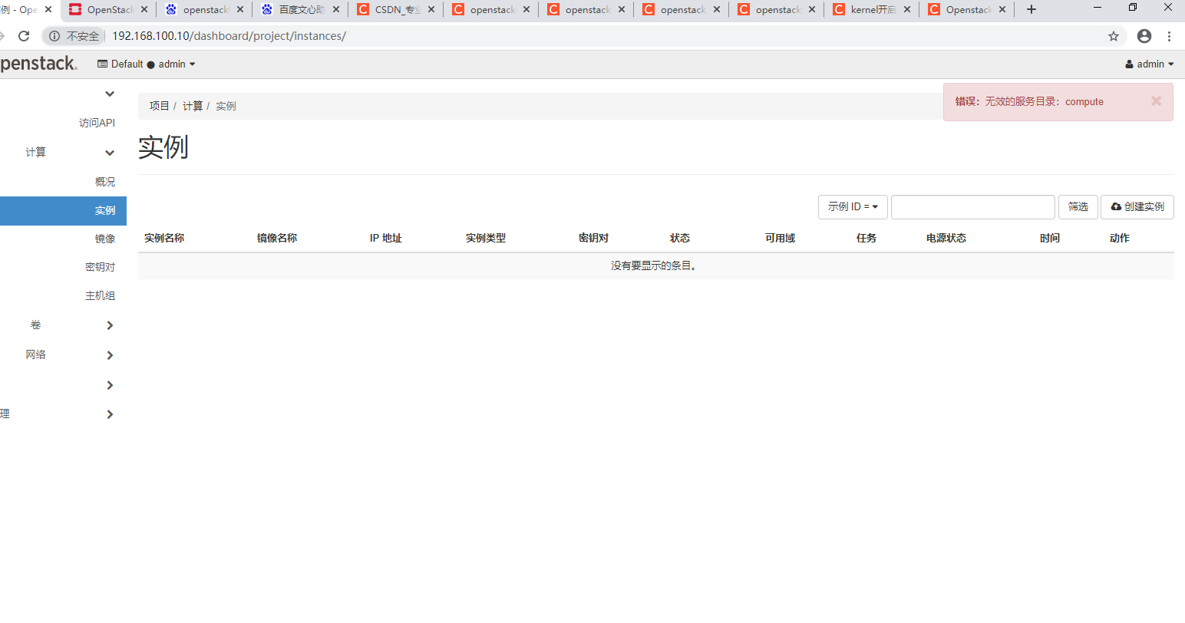Click the 不安全 site info icon
1185x623 pixels.
tap(54, 36)
